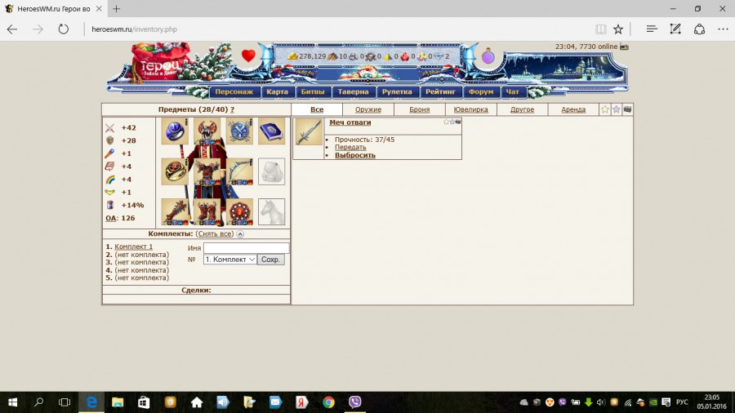735x413 pixels.
Task: Click the empty horse mount slot
Action: point(271,211)
